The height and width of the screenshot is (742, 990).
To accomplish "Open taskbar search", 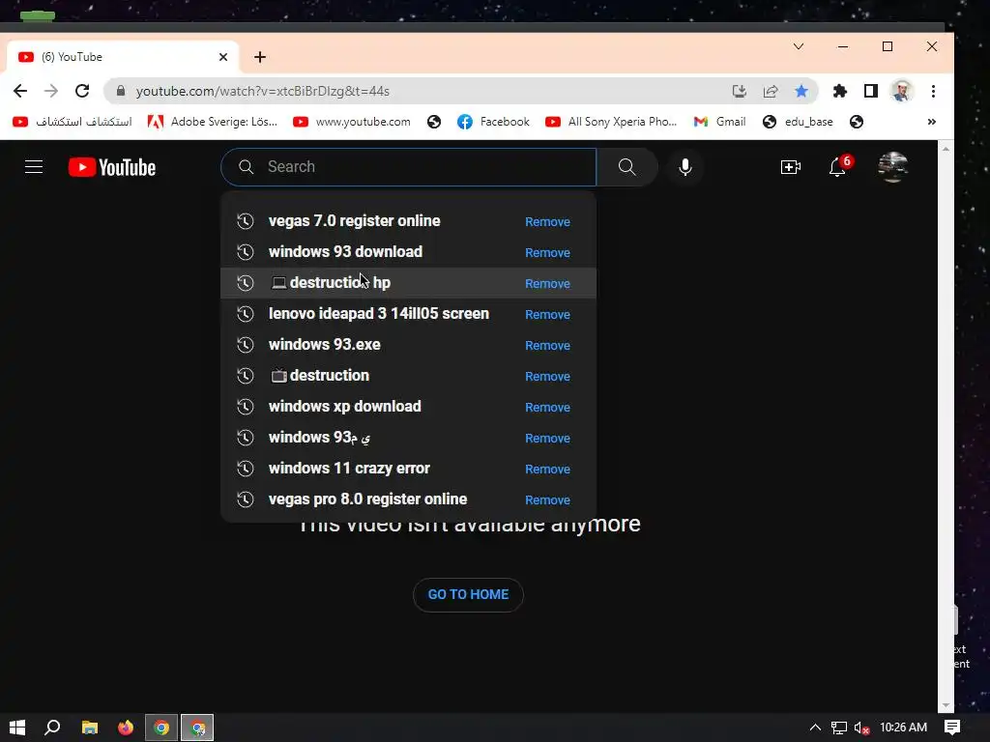I will (x=52, y=728).
